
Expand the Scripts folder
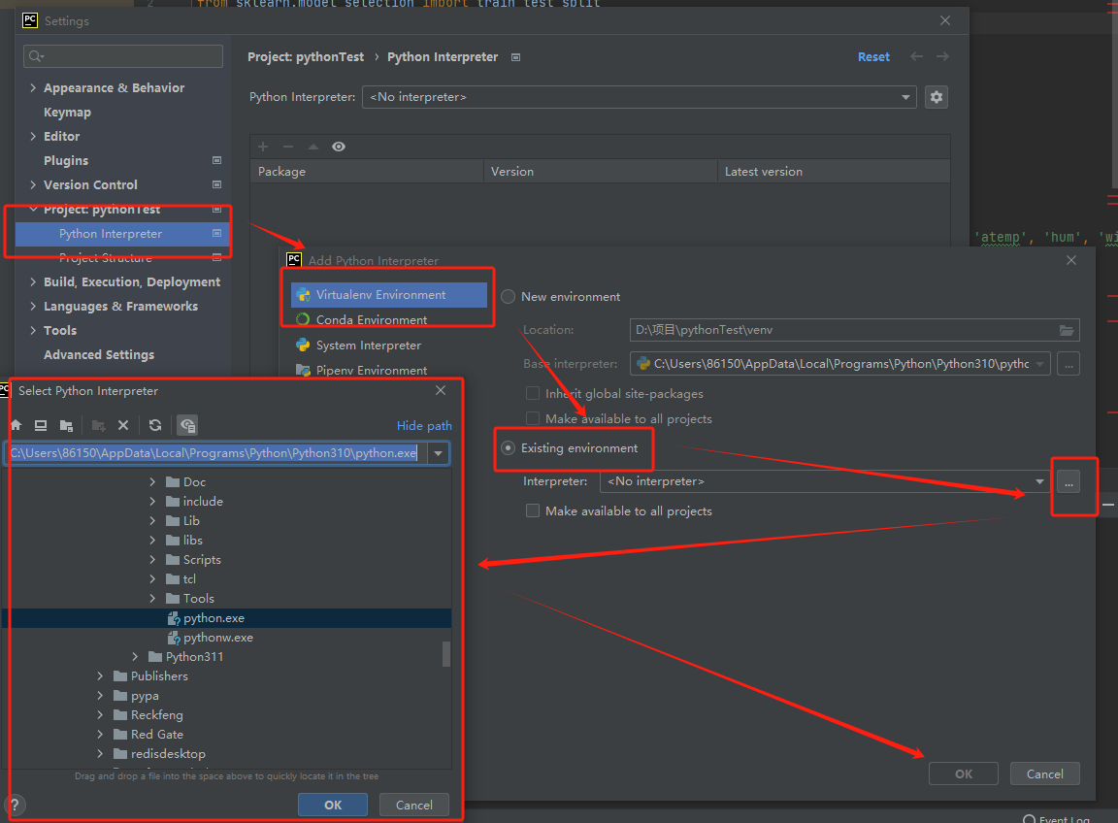(152, 560)
